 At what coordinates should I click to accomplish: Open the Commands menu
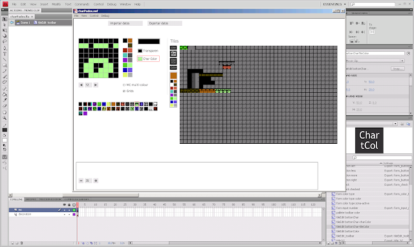tap(82, 5)
